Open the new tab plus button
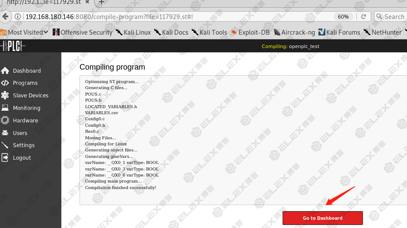 [102, 2]
